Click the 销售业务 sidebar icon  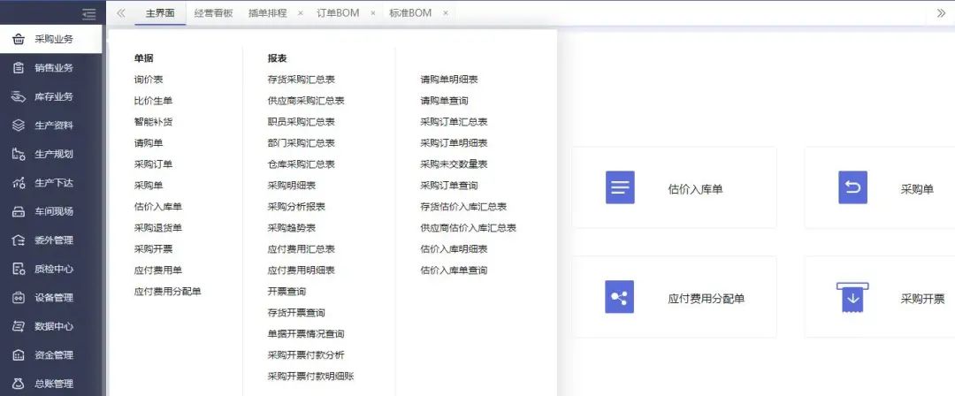coord(18,68)
